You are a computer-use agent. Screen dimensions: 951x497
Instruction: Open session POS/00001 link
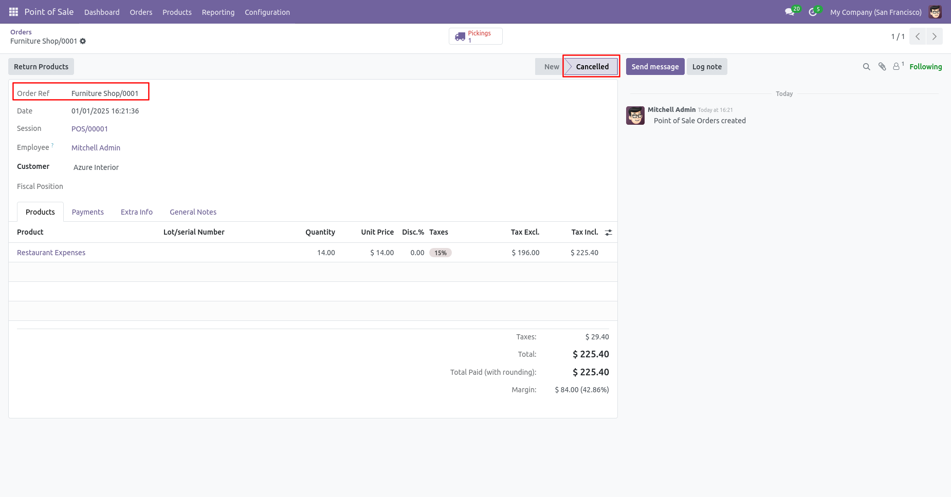(x=89, y=129)
